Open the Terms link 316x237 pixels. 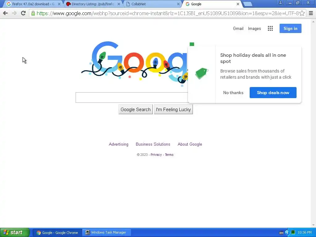(x=169, y=155)
